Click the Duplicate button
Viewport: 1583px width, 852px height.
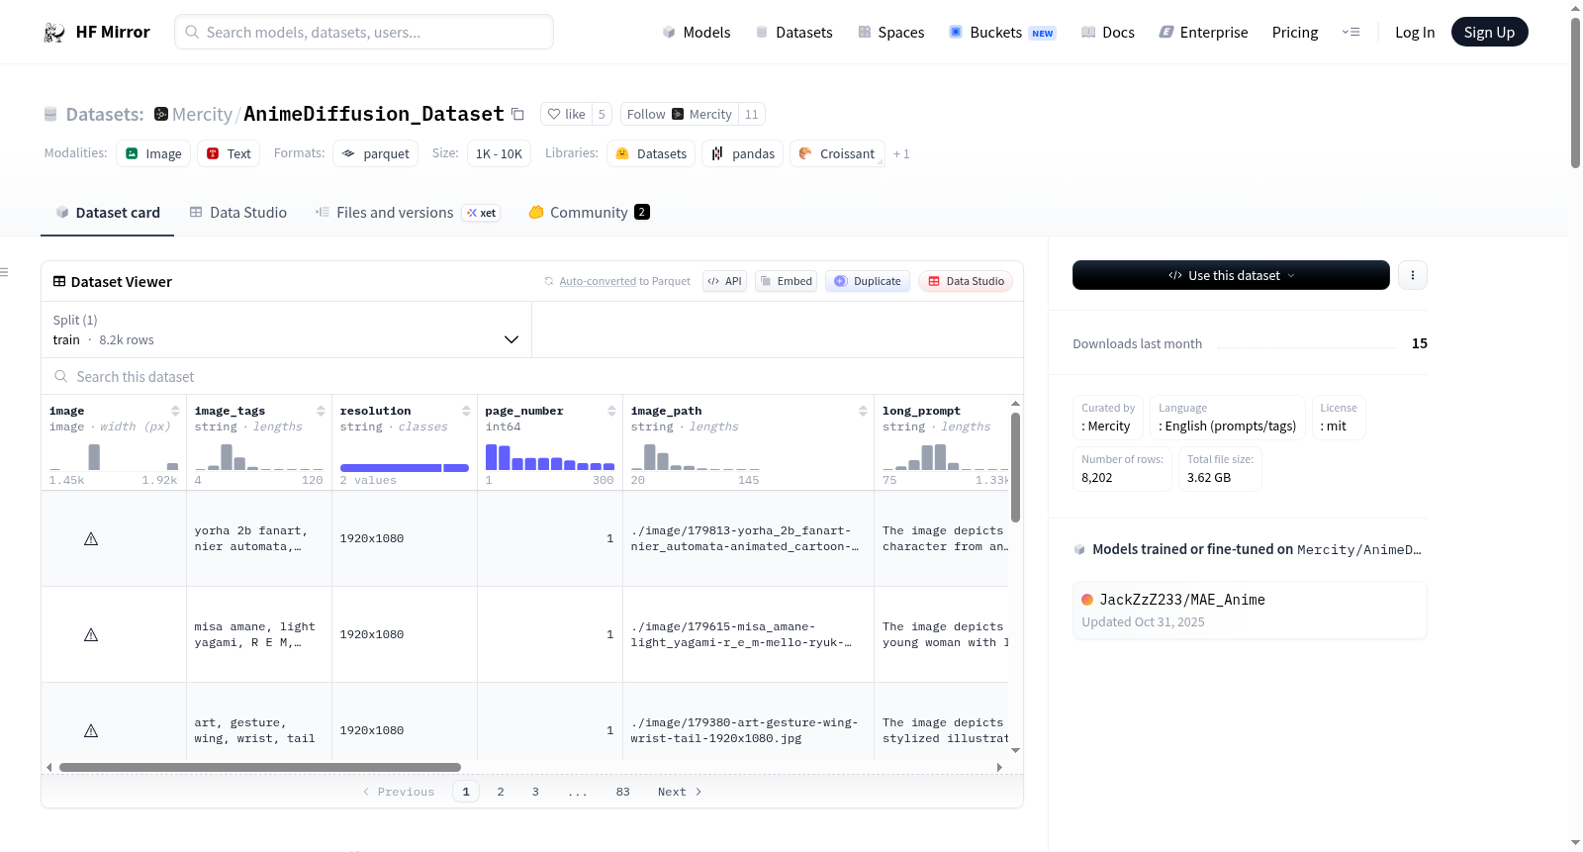[868, 281]
